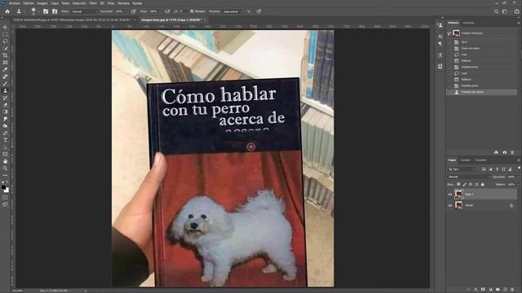Screen dimensions: 522x293
Task: Delete layer using Layers panel trash
Action: pos(512,290)
